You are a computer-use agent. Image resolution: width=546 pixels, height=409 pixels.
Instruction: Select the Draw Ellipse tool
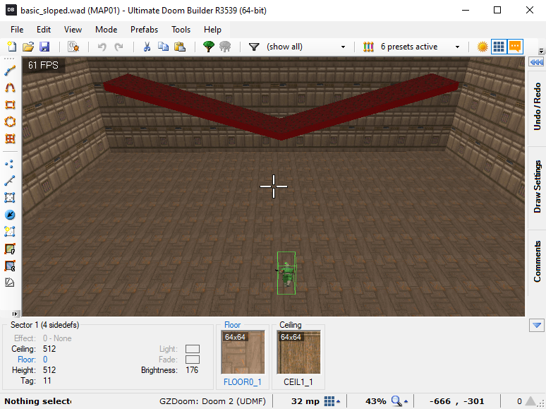(x=10, y=121)
